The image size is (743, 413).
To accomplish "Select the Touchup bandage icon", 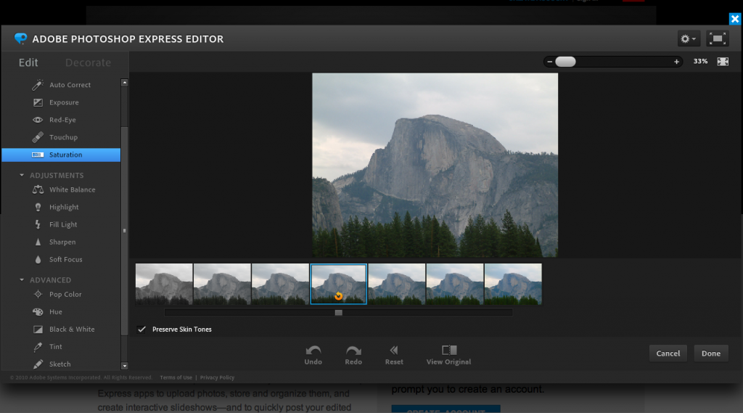I will [x=38, y=137].
